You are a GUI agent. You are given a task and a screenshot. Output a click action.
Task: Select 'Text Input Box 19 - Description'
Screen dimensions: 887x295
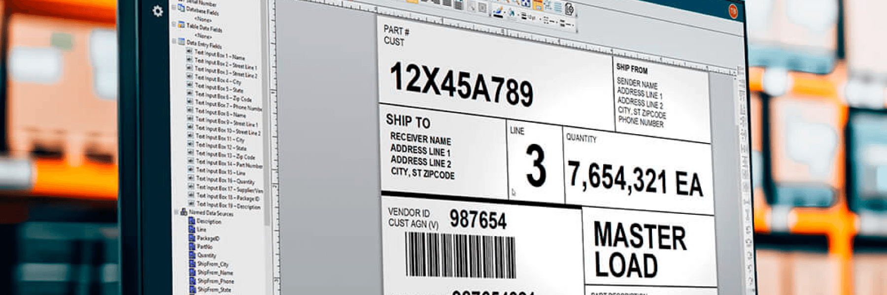[229, 205]
